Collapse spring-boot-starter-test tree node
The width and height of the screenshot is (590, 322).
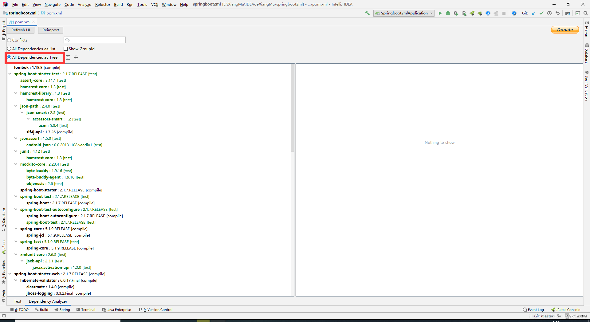pos(10,74)
